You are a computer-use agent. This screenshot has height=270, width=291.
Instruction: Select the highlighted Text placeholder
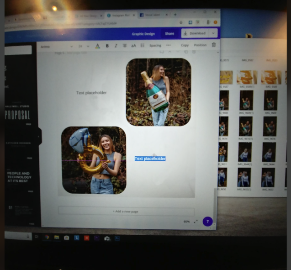click(x=150, y=159)
